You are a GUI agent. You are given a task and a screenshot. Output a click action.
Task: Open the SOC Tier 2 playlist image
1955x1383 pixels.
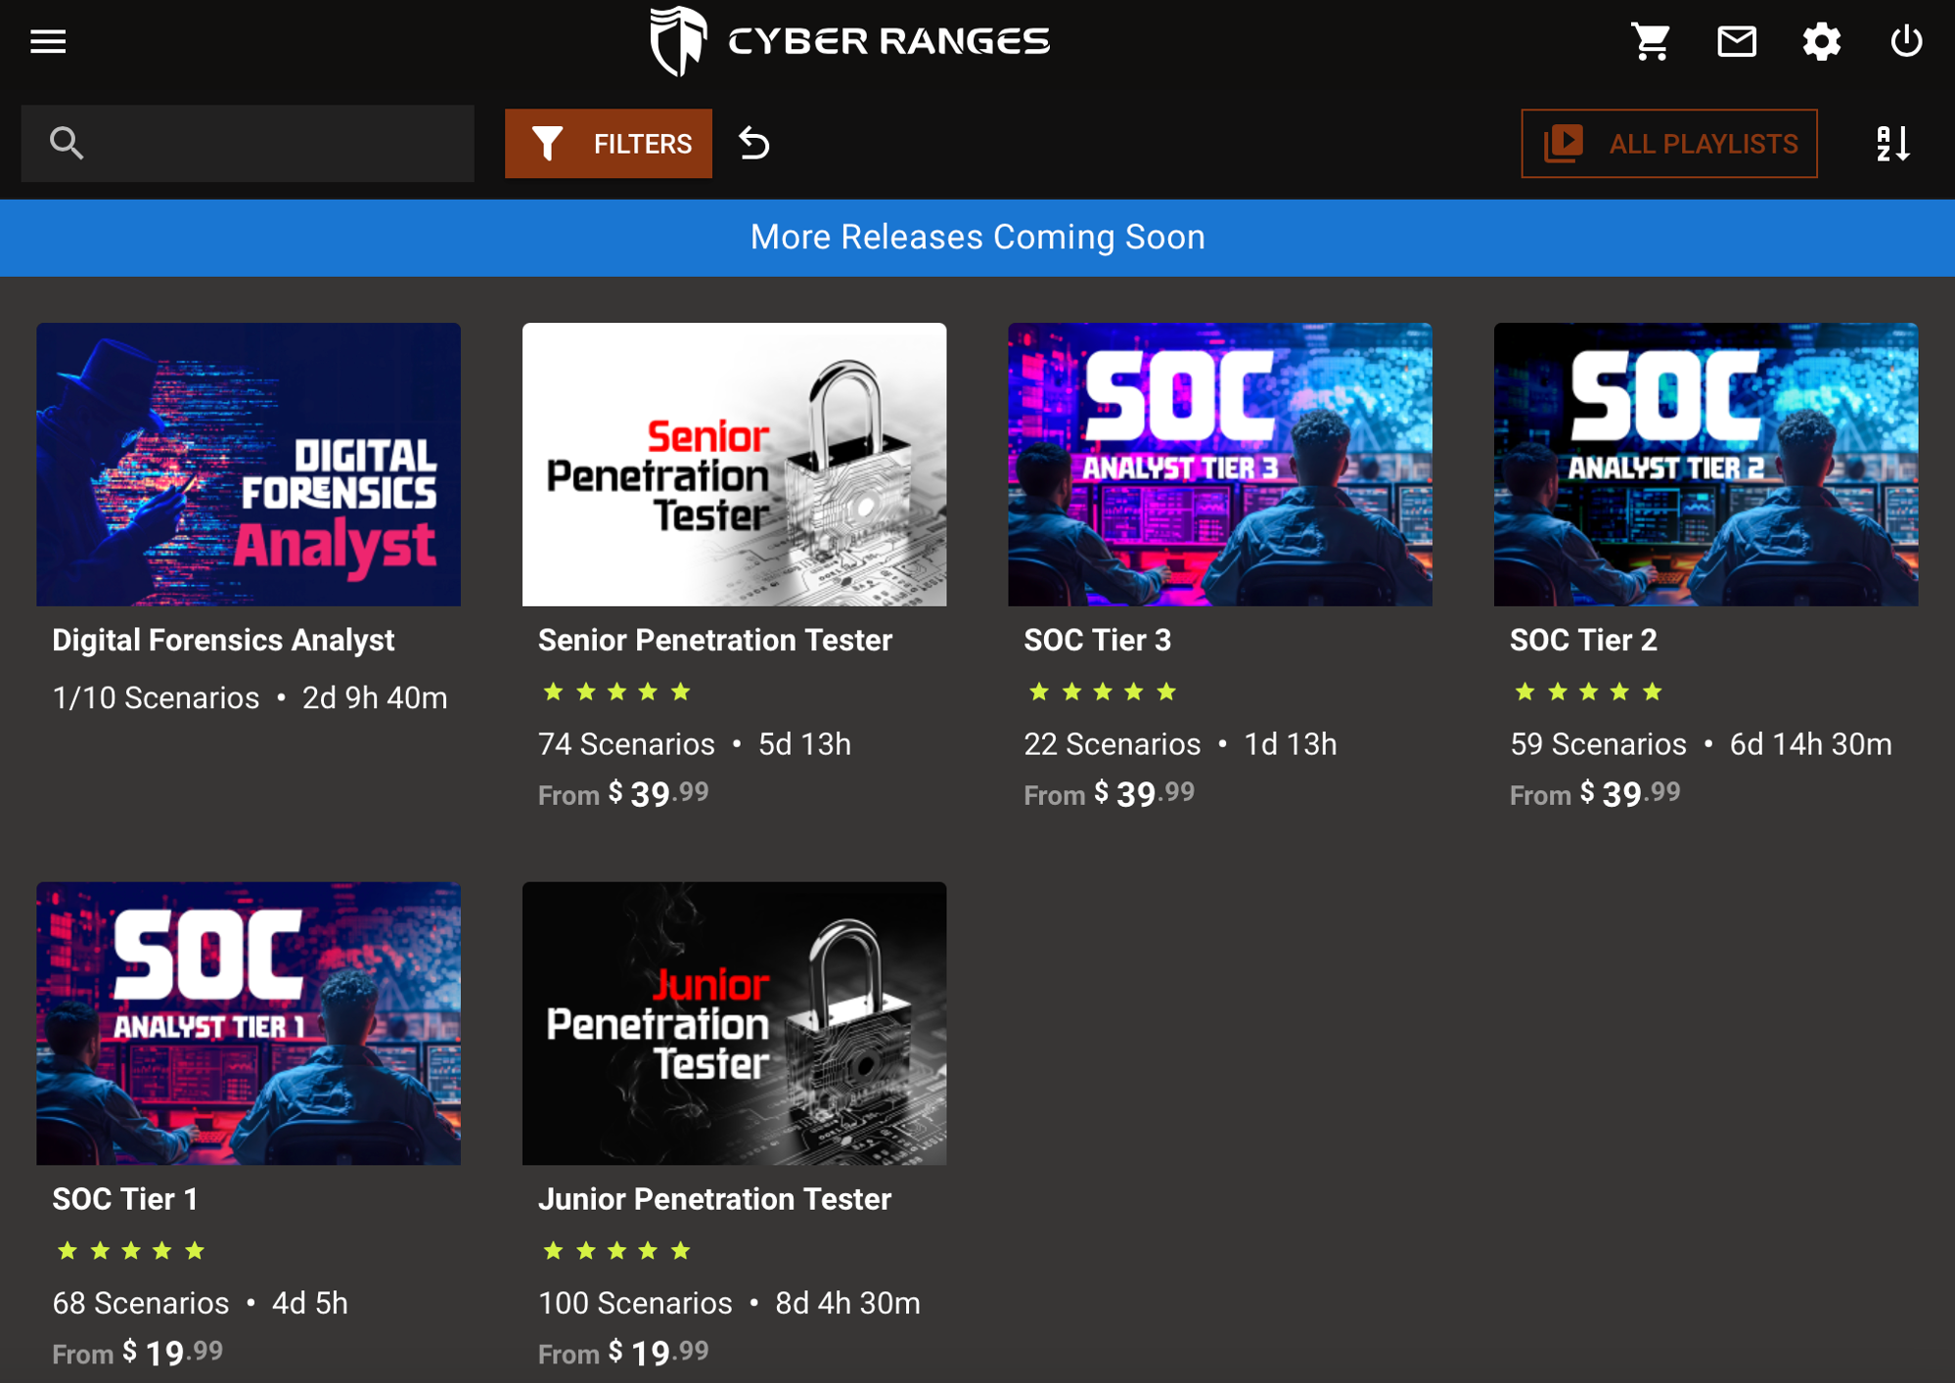coord(1705,464)
